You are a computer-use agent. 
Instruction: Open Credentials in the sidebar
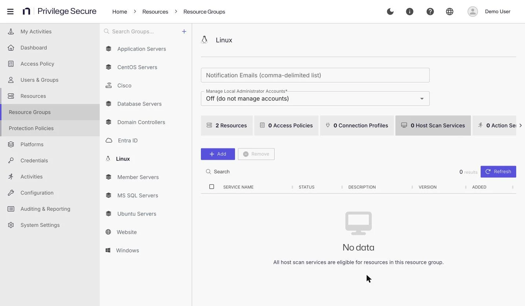[x=50, y=161]
